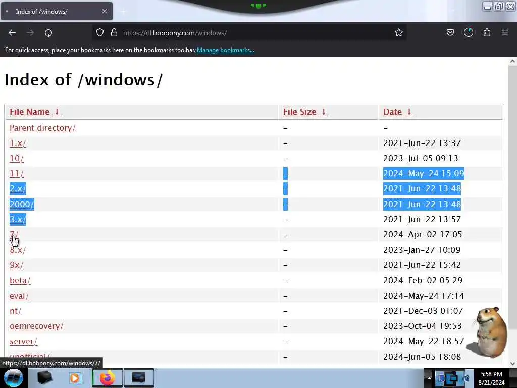The image size is (517, 388).
Task: Open the Parent directory/ link
Action: click(42, 128)
